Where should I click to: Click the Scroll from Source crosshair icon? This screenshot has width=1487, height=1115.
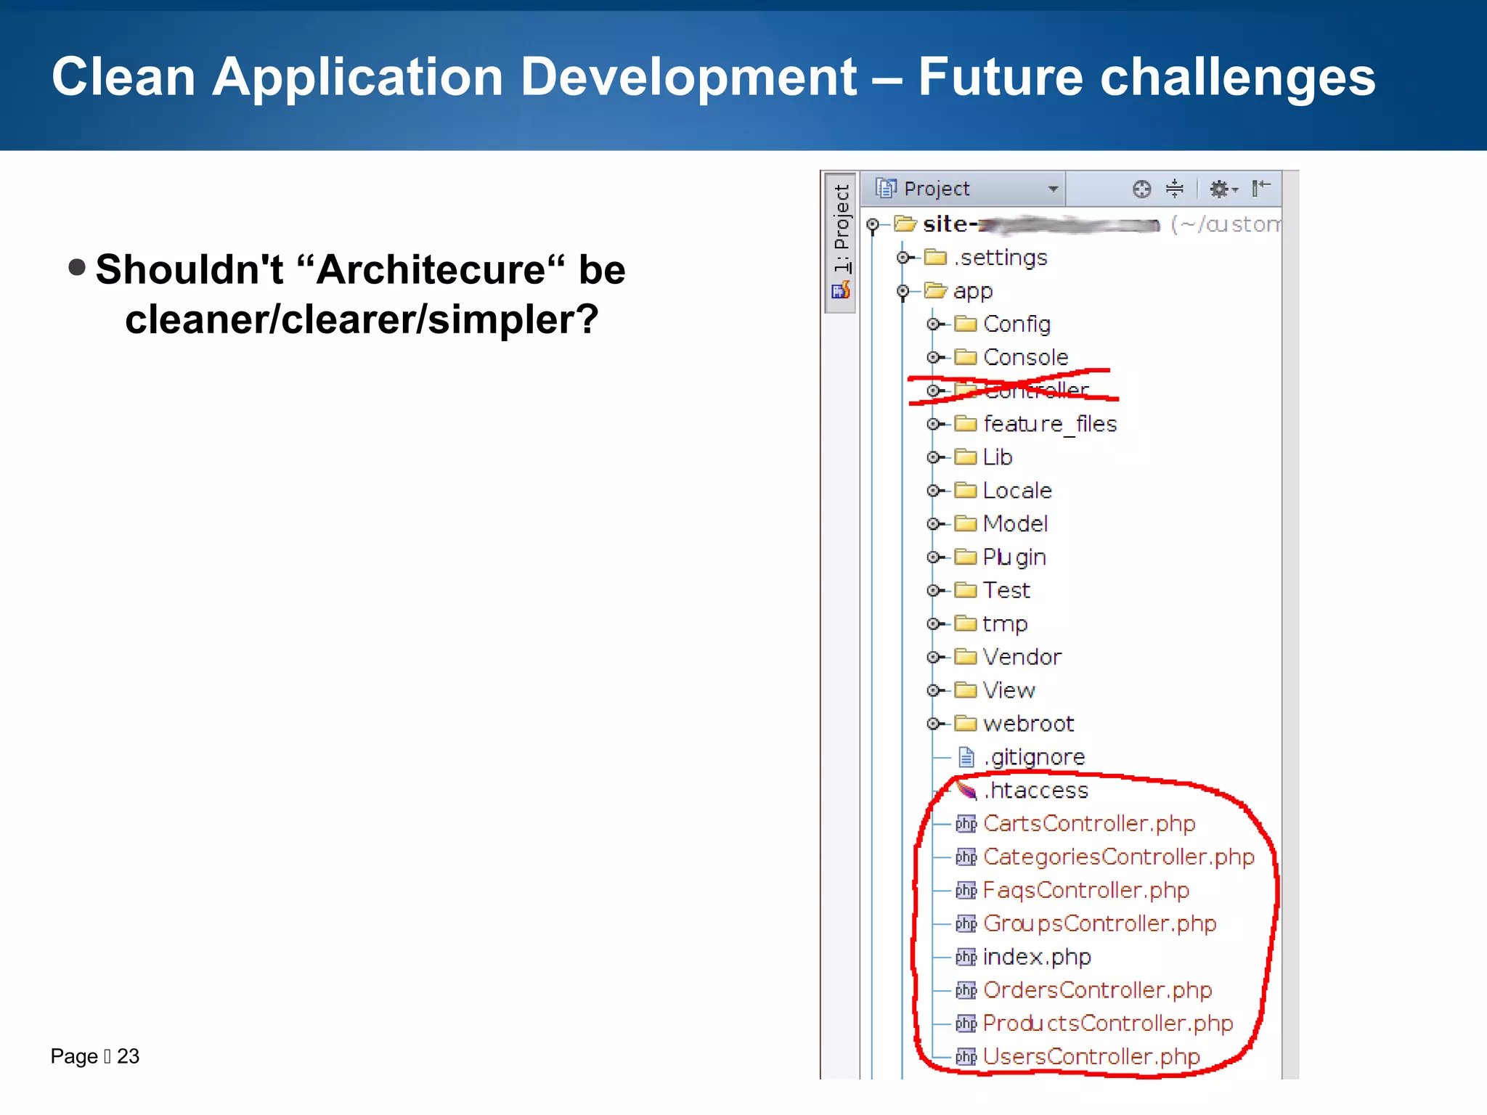(x=1141, y=189)
